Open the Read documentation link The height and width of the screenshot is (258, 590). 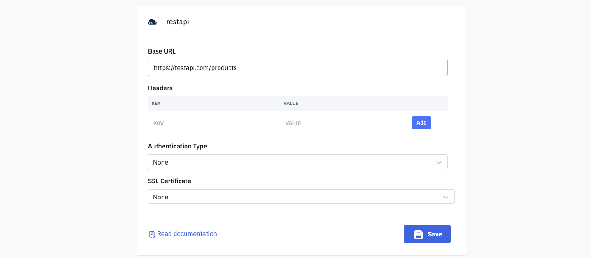coord(186,234)
